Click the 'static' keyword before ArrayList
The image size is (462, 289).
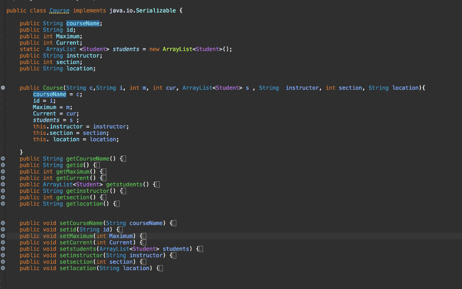(x=29, y=49)
